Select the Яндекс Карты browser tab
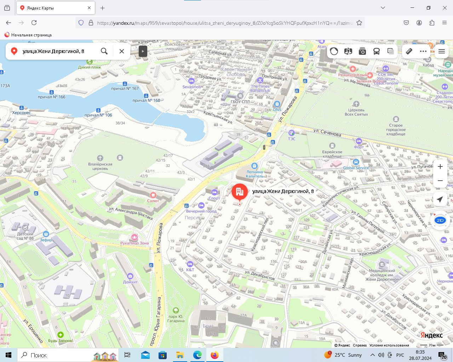 point(56,8)
